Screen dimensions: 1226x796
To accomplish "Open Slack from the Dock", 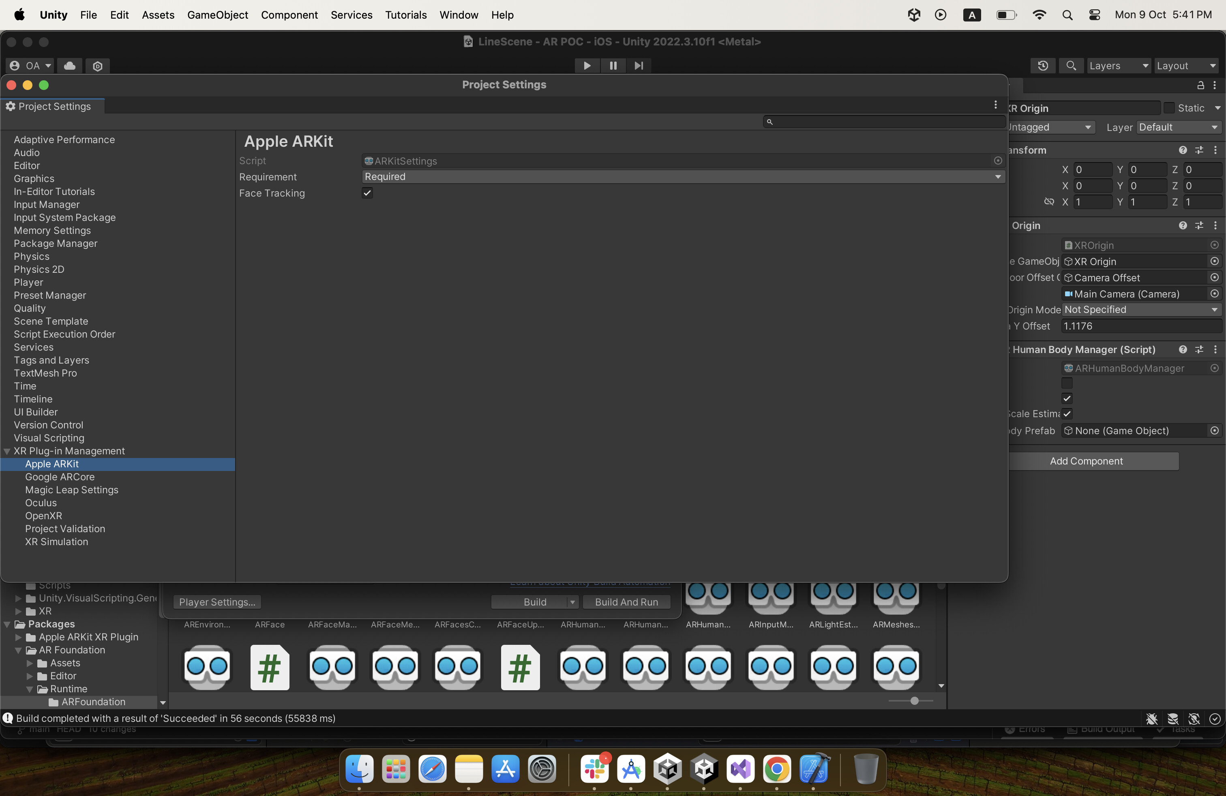I will pos(594,769).
